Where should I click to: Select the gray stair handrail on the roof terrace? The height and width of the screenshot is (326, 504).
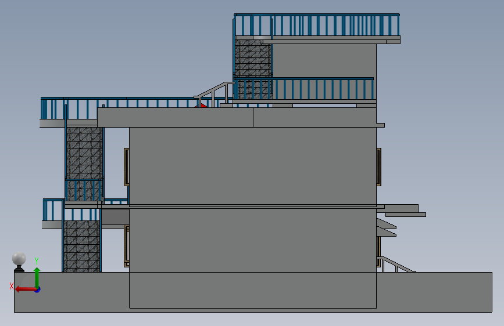coord(215,94)
